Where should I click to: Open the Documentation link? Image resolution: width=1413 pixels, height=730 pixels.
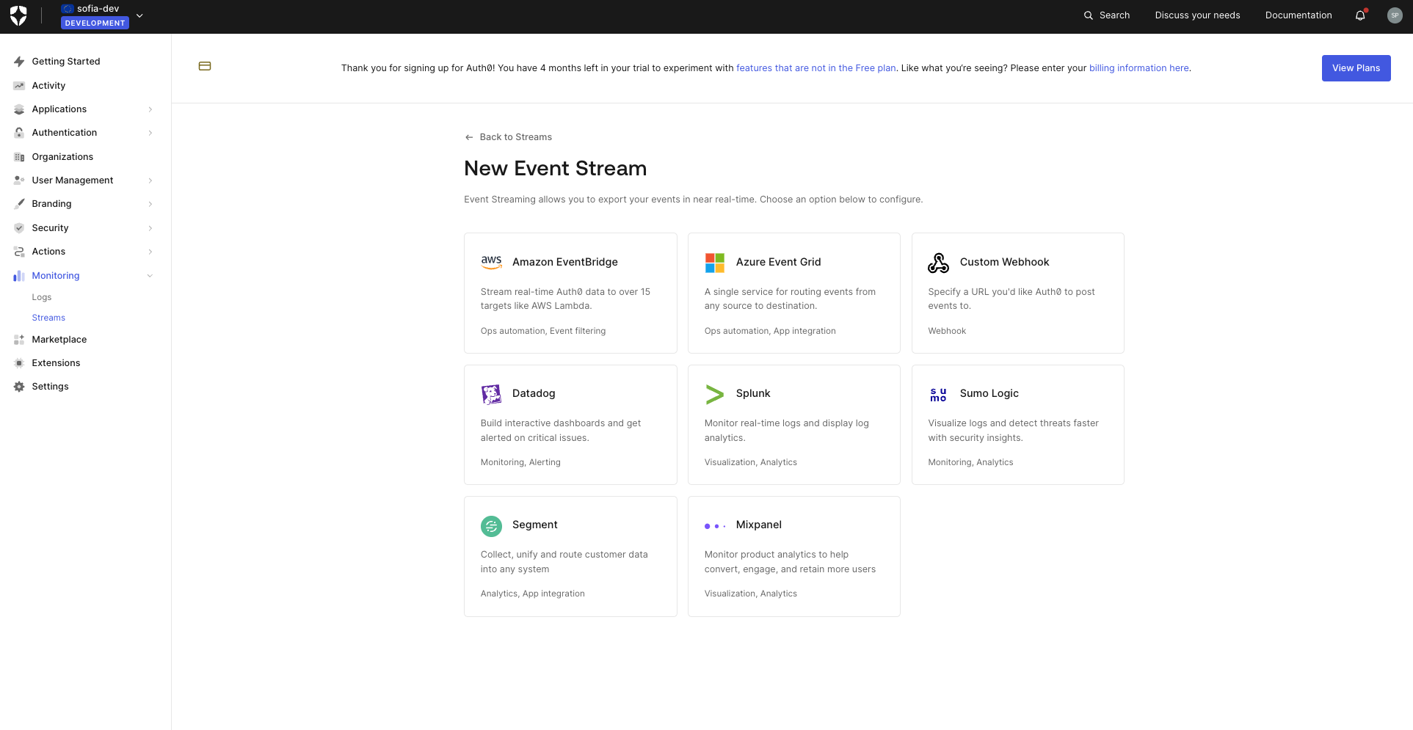pos(1298,15)
